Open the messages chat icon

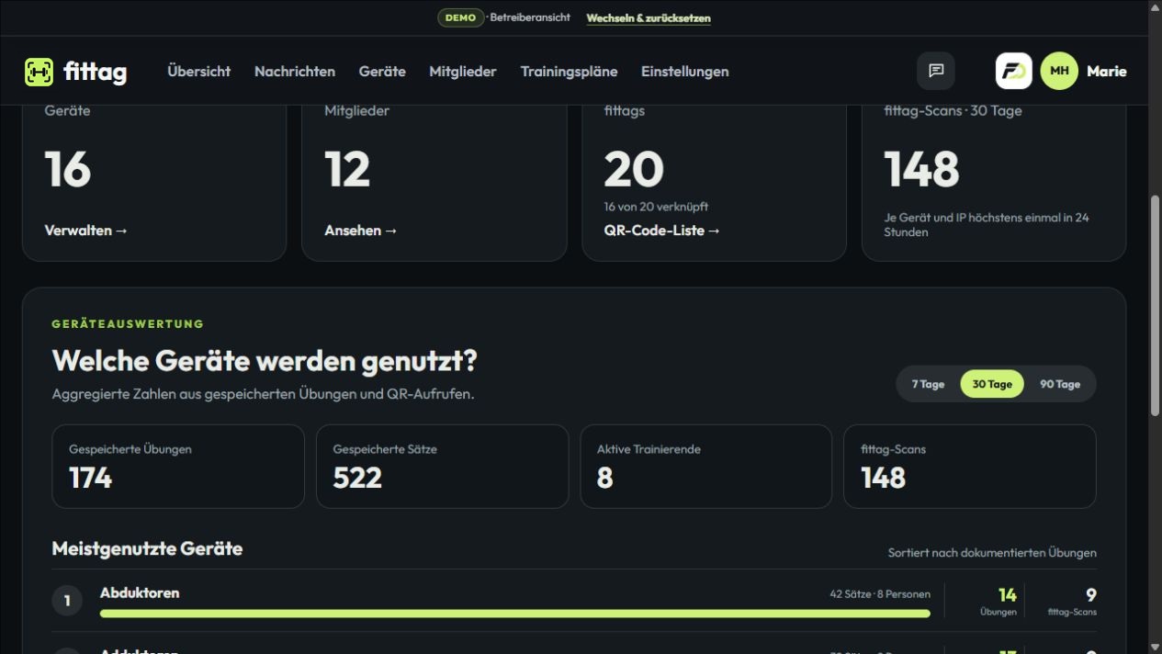936,71
